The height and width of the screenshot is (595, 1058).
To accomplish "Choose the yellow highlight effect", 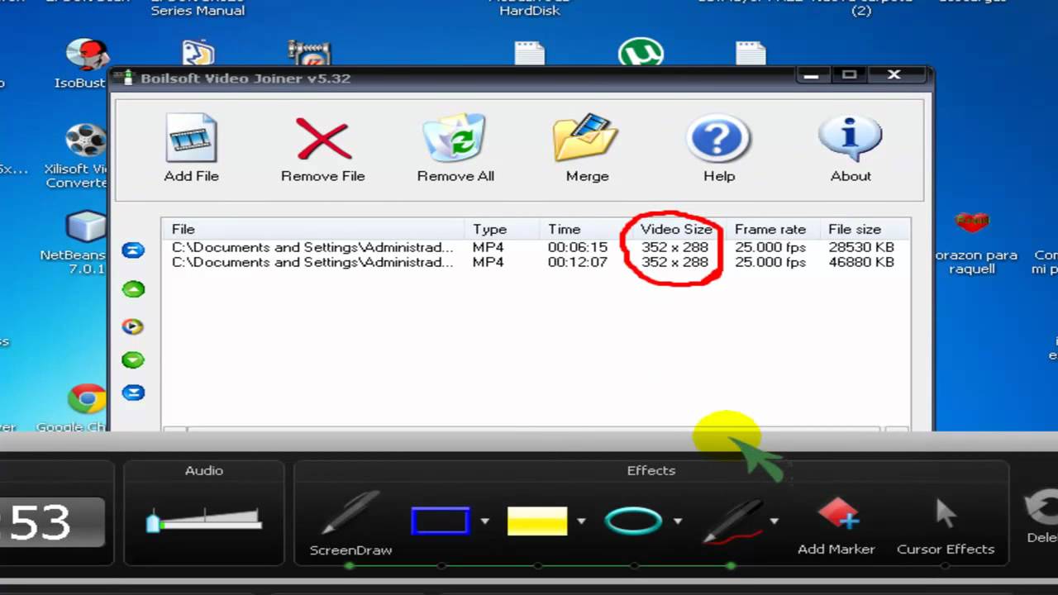I will coord(537,521).
